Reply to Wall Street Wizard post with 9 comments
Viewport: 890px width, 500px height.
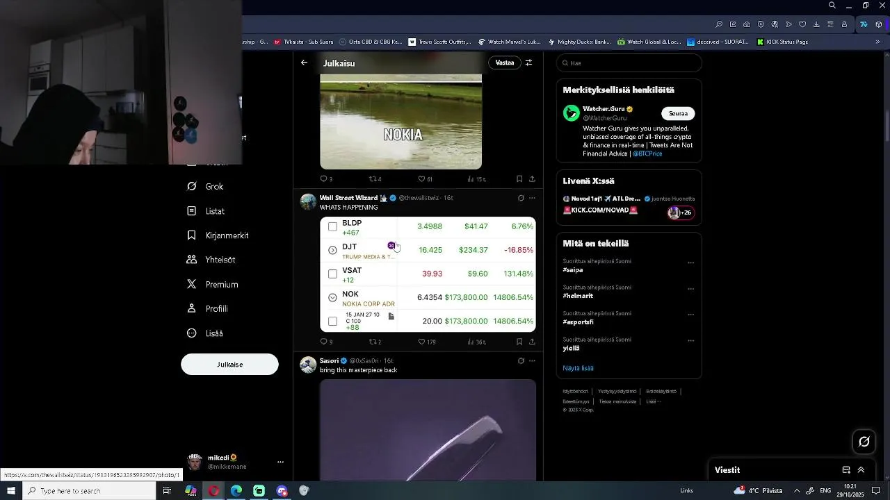[x=326, y=342]
